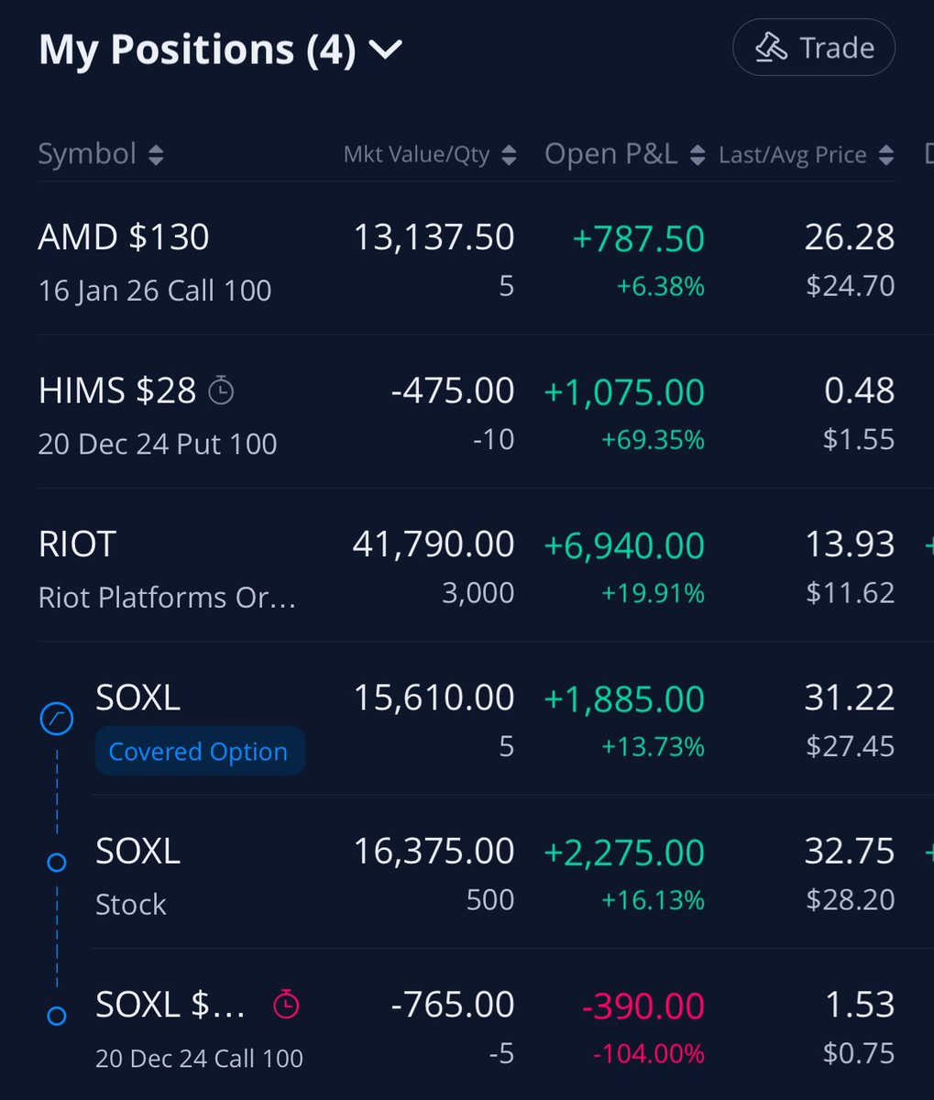The width and height of the screenshot is (934, 1100).
Task: Click AMD average price $24.70
Action: (851, 286)
